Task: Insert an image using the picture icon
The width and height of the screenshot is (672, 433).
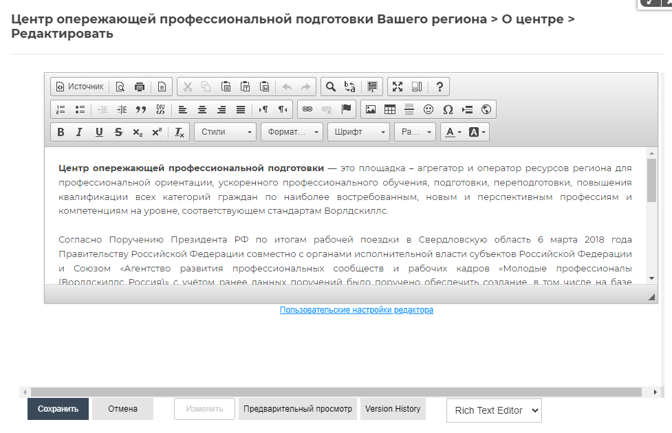Action: pyautogui.click(x=371, y=109)
